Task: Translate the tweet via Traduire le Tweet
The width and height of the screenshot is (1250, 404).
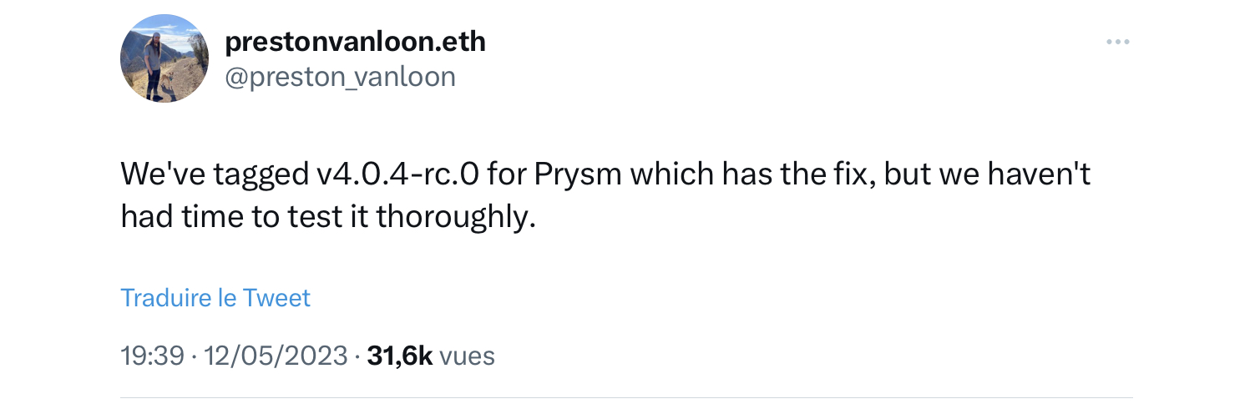Action: click(215, 297)
